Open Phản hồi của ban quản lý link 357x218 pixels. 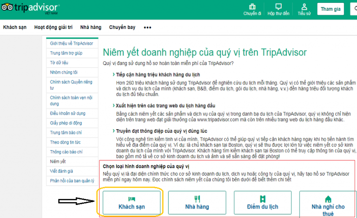coord(72,181)
